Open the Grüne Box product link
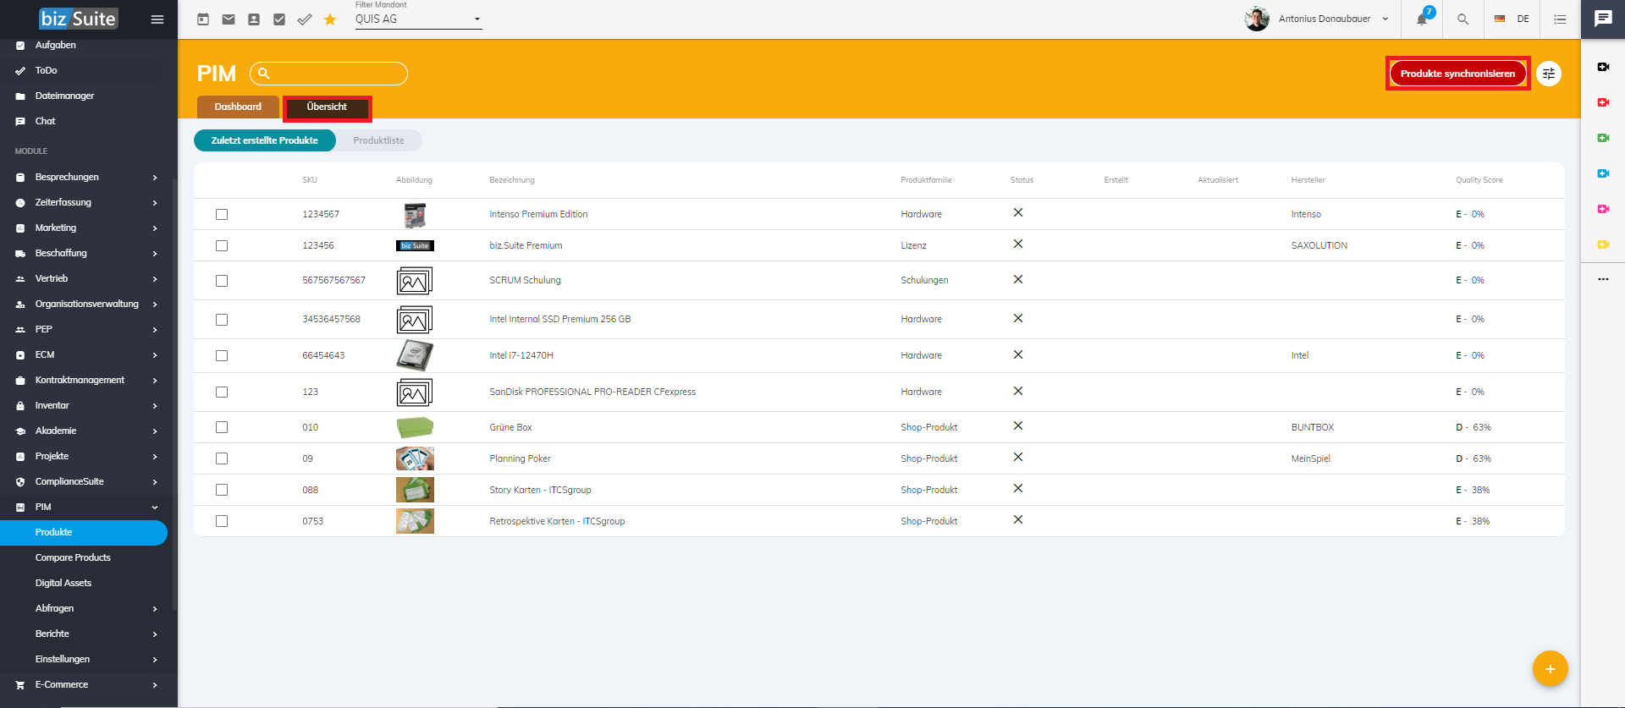Viewport: 1625px width, 708px height. (x=510, y=427)
